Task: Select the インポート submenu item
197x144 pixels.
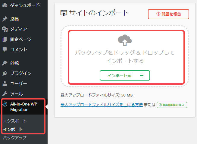Action: (x=13, y=129)
